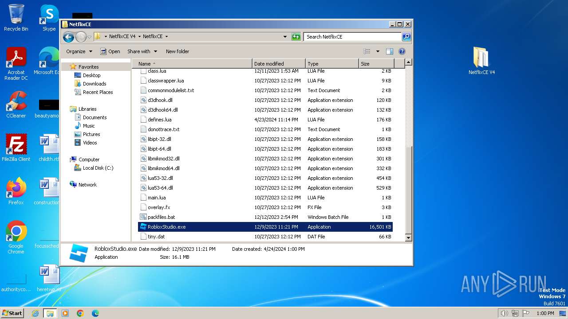Open Recycle Bin desktop icon
568x319 pixels.
16,18
